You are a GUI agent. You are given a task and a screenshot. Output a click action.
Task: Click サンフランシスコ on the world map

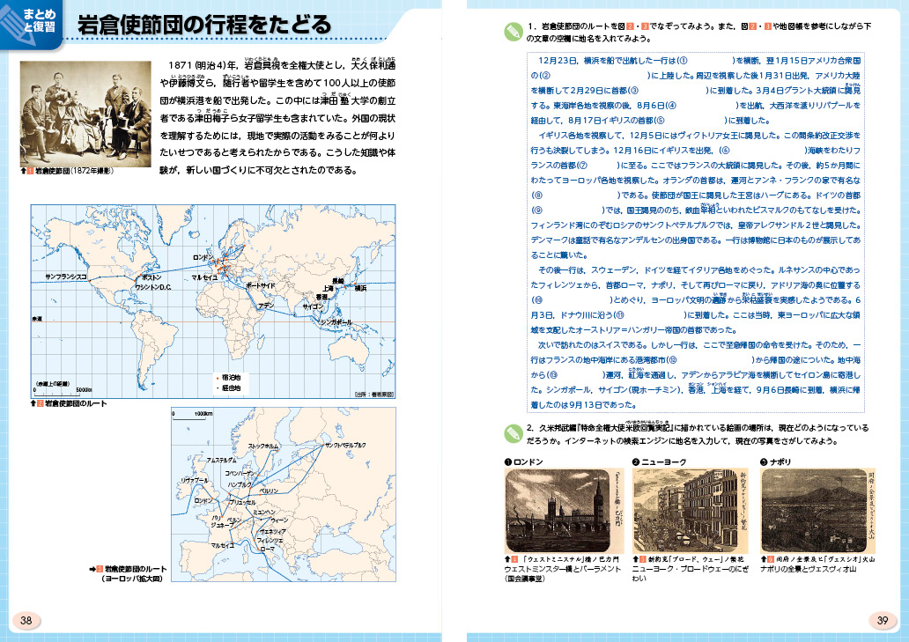66,277
